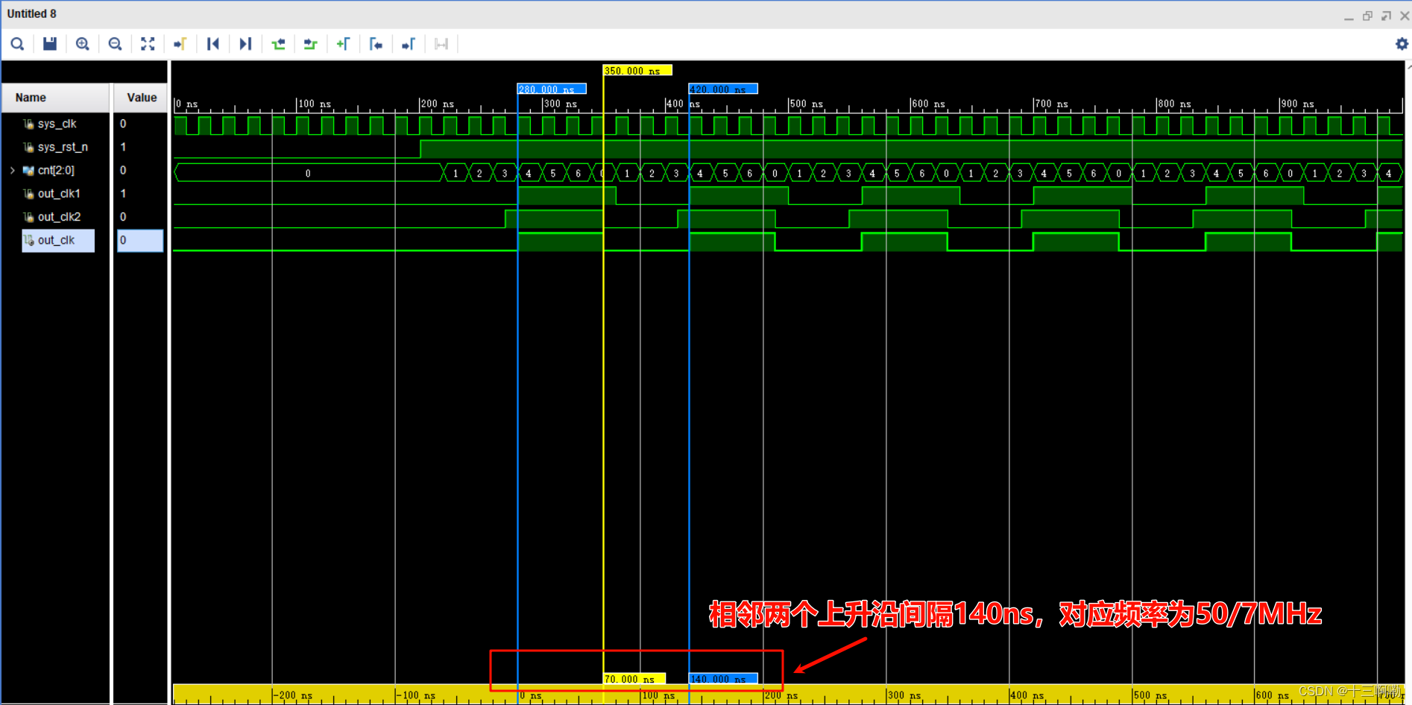Viewport: 1412px width, 705px height.
Task: Go to next signal transition
Action: 310,44
